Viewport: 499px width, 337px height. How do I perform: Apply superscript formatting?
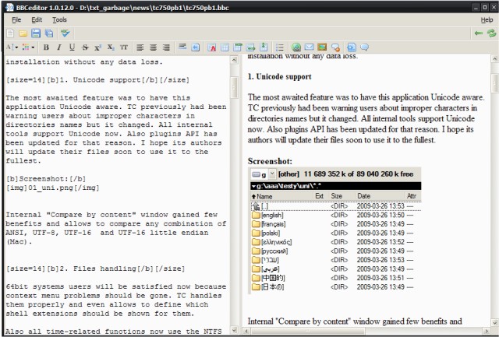[97, 47]
